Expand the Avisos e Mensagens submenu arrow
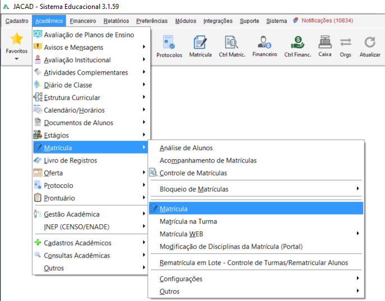The width and height of the screenshot is (385, 301). pyautogui.click(x=144, y=47)
